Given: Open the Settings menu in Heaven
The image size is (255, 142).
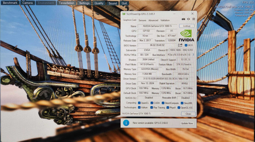Looking at the screenshot, I should (x=84, y=3).
